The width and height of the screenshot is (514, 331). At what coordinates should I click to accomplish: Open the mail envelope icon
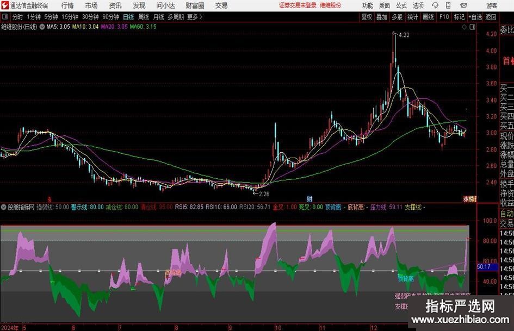coord(463,5)
